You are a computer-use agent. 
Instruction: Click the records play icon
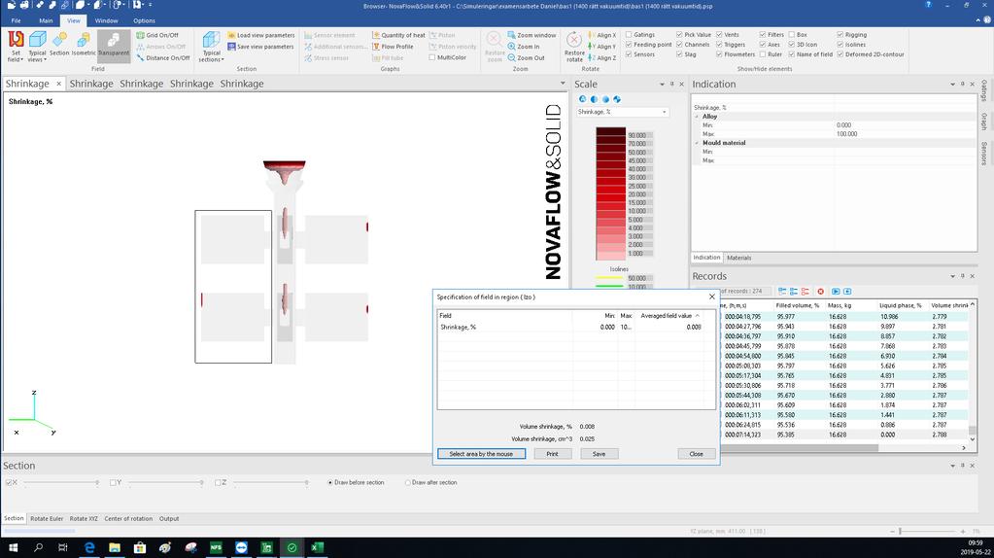tap(836, 291)
